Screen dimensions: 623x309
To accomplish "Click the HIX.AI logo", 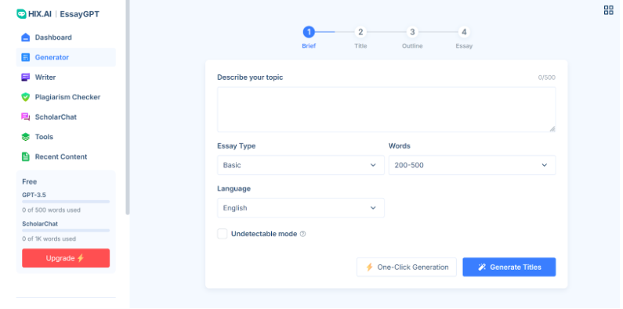I will click(34, 14).
